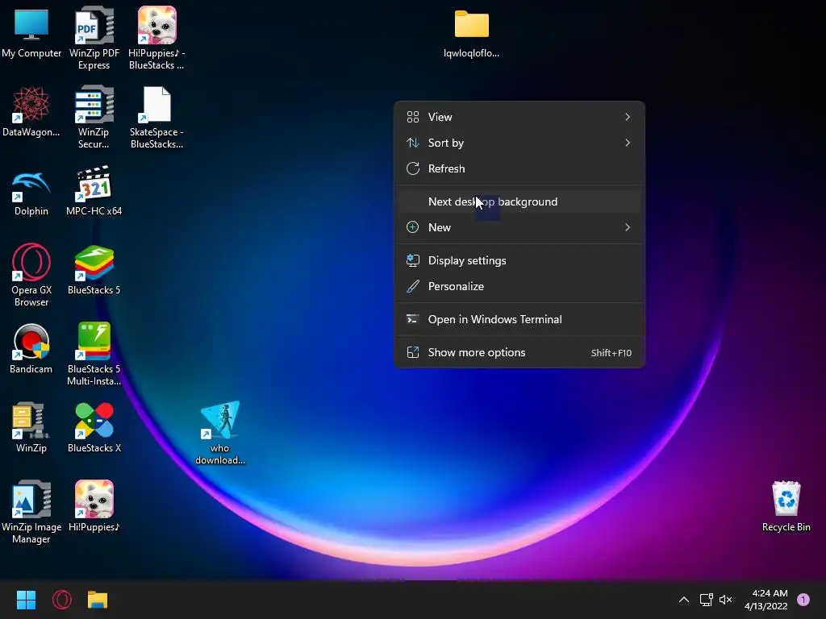The image size is (826, 619).
Task: Select the DataWagon desktop icon
Action: [x=31, y=111]
